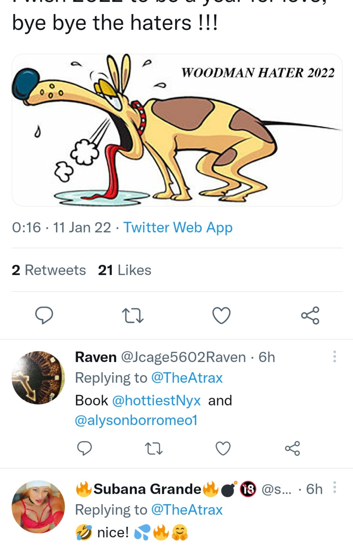This screenshot has width=353, height=547.
Task: Reply to Raven's comment
Action: click(x=84, y=448)
